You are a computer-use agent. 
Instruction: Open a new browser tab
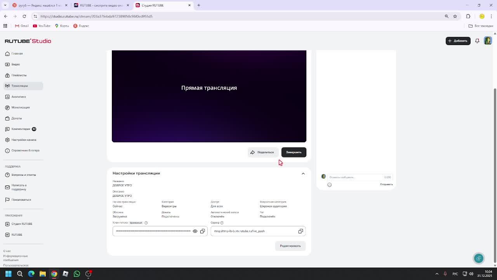(x=199, y=5)
